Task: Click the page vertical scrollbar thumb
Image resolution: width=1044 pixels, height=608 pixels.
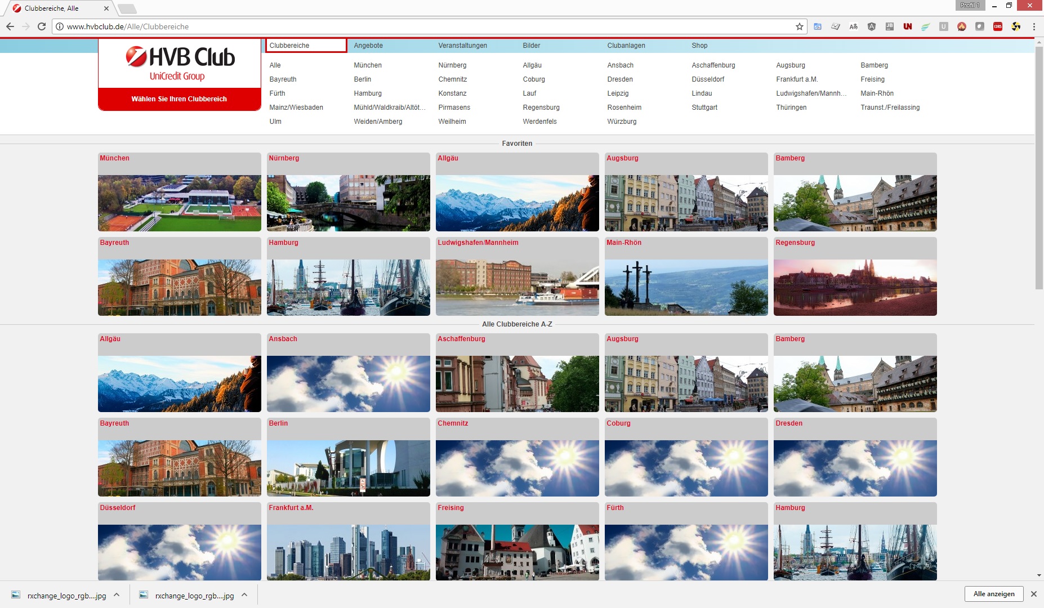Action: click(1039, 168)
